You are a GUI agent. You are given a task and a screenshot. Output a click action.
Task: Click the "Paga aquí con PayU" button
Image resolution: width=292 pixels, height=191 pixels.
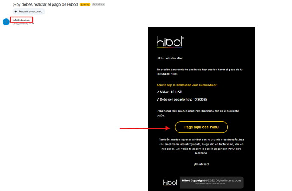[x=201, y=127]
